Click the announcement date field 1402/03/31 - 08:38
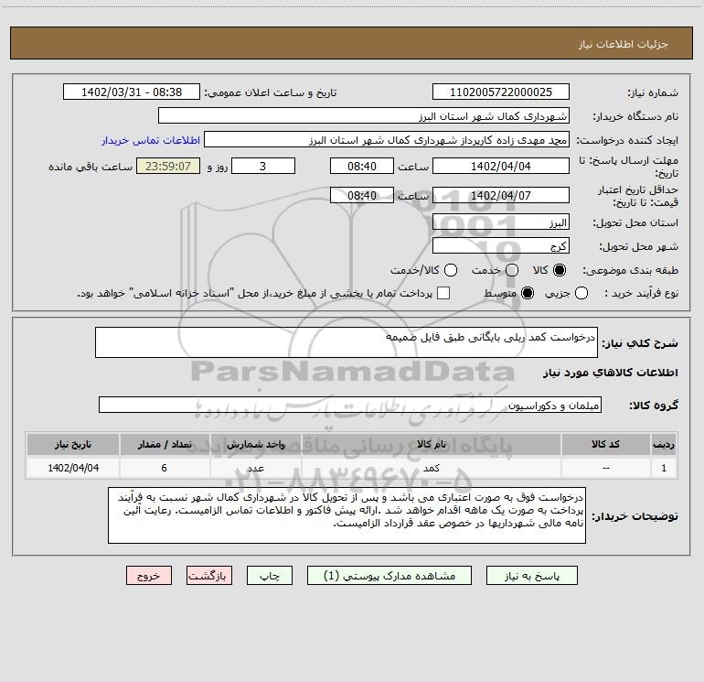 (131, 92)
